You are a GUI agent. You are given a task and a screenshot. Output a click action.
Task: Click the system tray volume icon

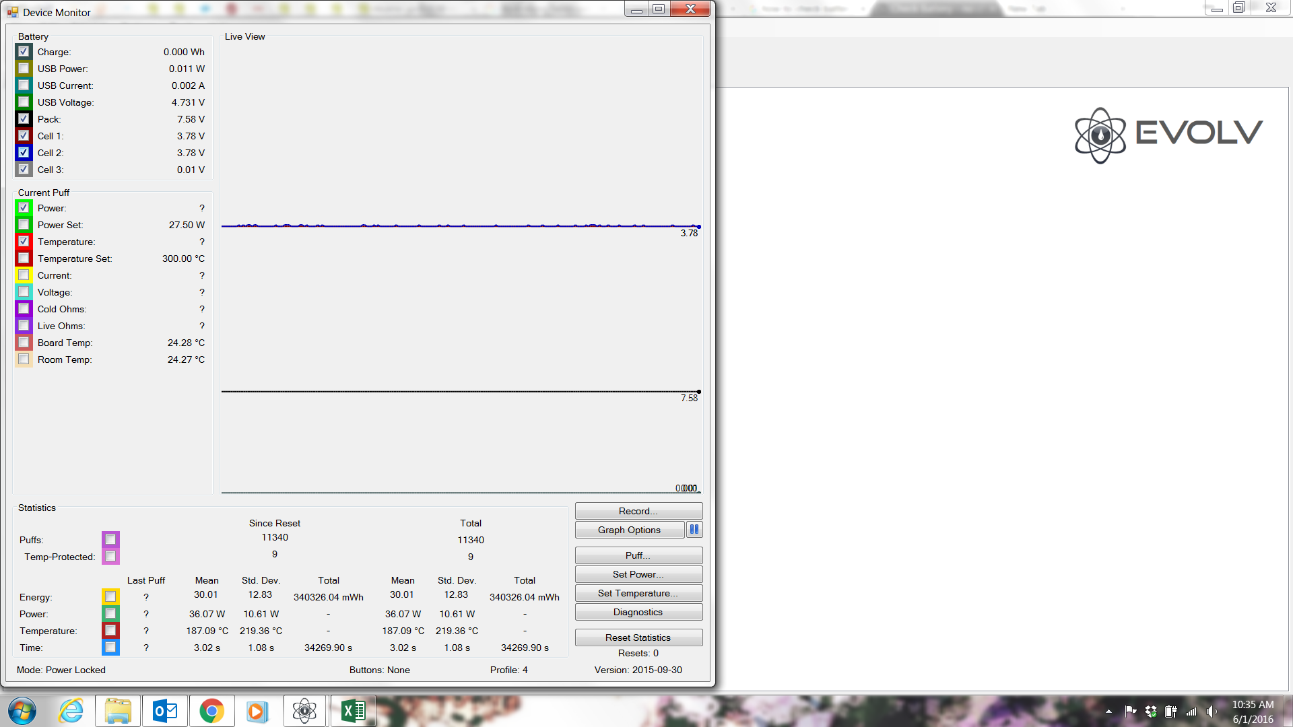tap(1212, 712)
